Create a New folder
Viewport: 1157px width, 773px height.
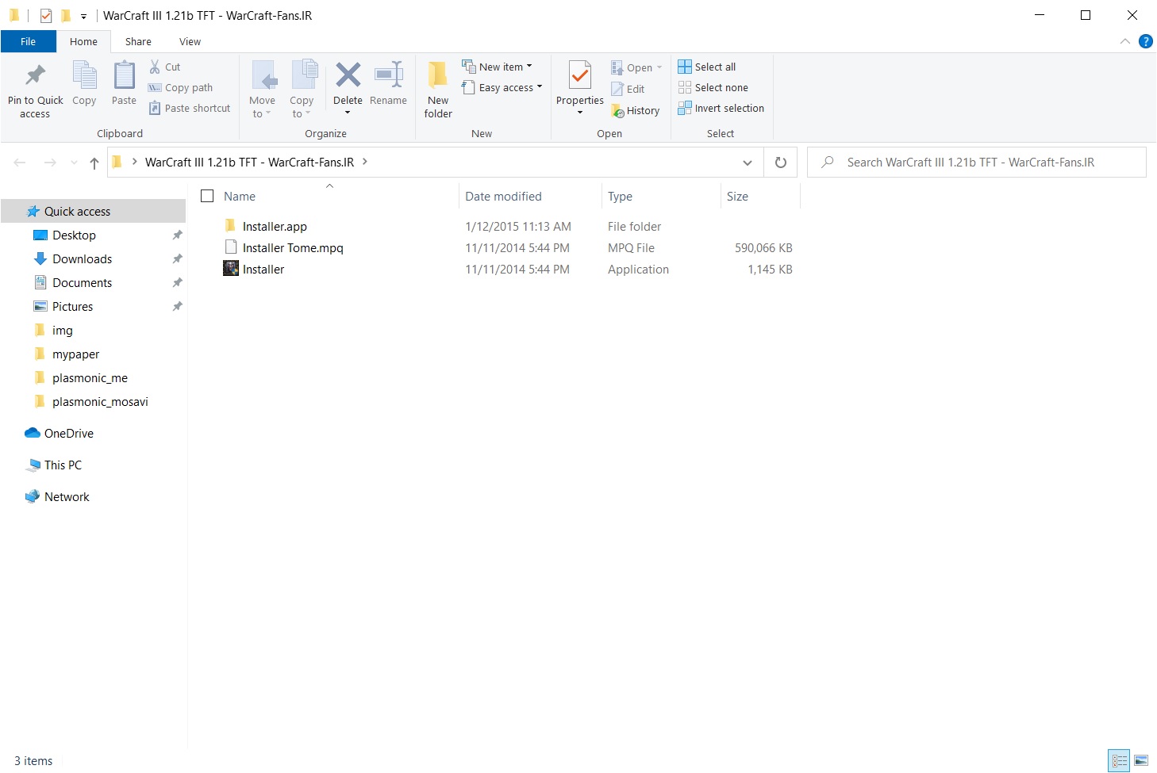438,90
